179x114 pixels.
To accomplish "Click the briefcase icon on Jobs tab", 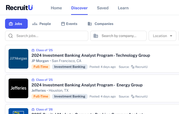I will 11,24.
